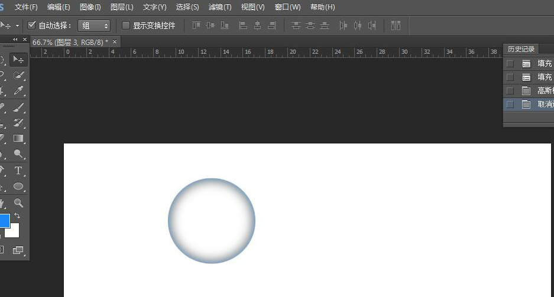Click the blurred circle on the canvas
Image resolution: width=554 pixels, height=297 pixels.
(x=212, y=221)
